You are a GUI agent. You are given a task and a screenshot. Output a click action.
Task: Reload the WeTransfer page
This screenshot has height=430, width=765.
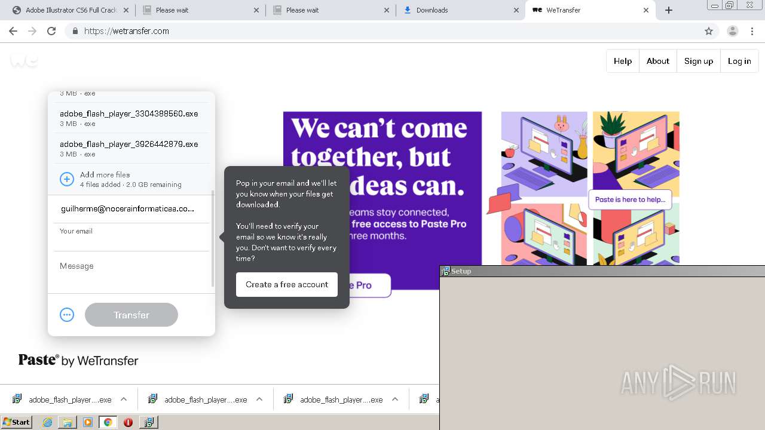[x=51, y=31]
